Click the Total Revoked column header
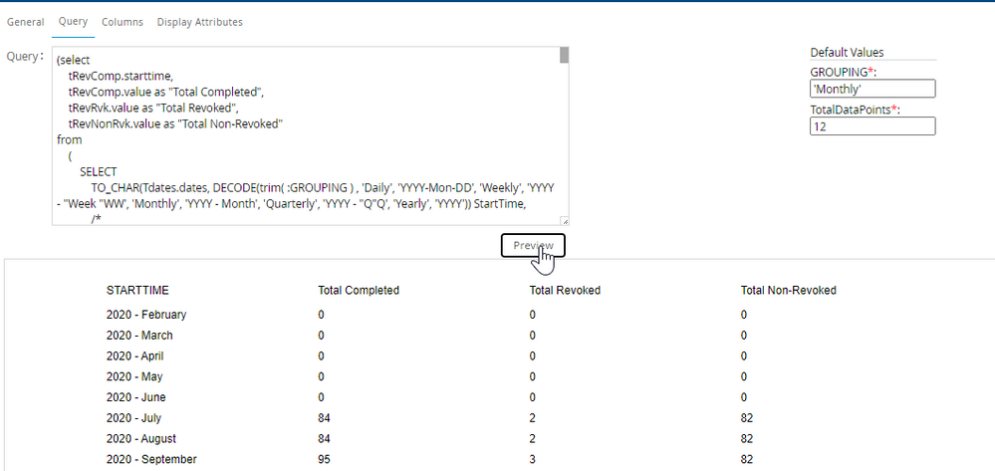 (565, 291)
